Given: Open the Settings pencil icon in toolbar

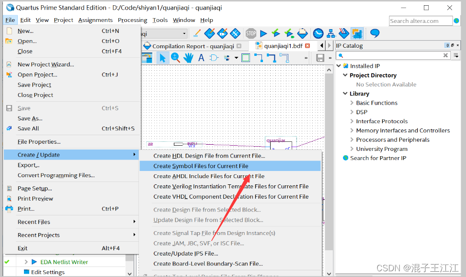Looking at the screenshot, I should 196,33.
